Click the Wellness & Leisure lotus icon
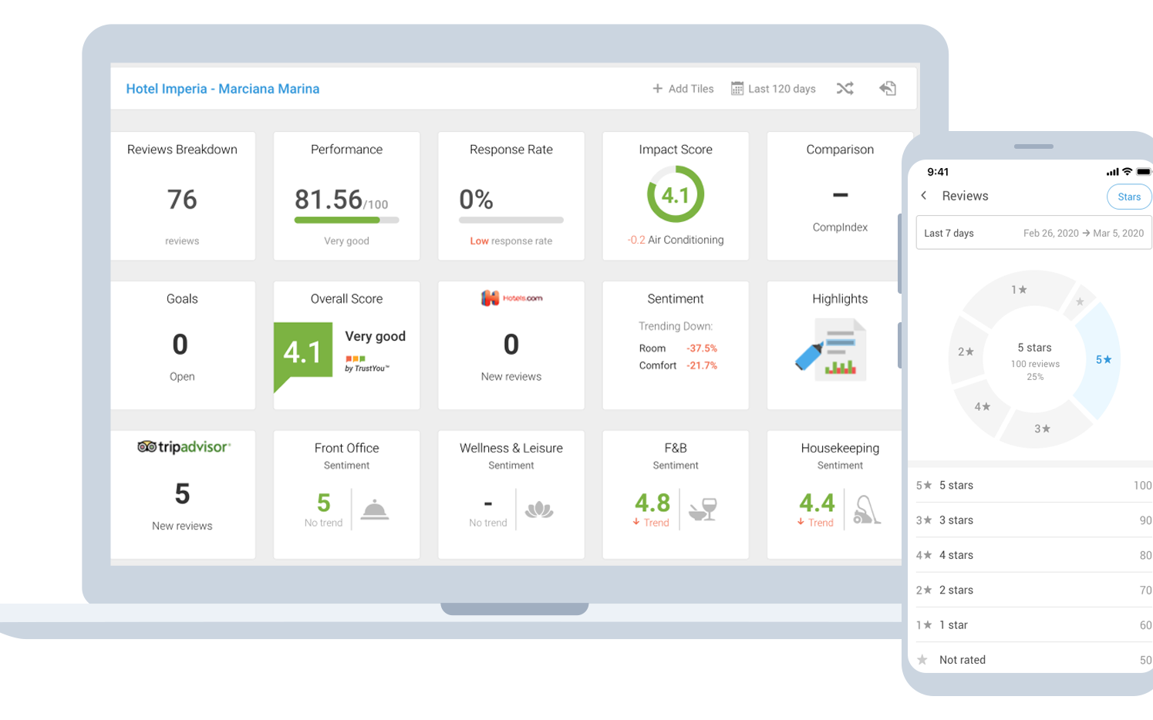This screenshot has width=1153, height=720. [x=539, y=510]
